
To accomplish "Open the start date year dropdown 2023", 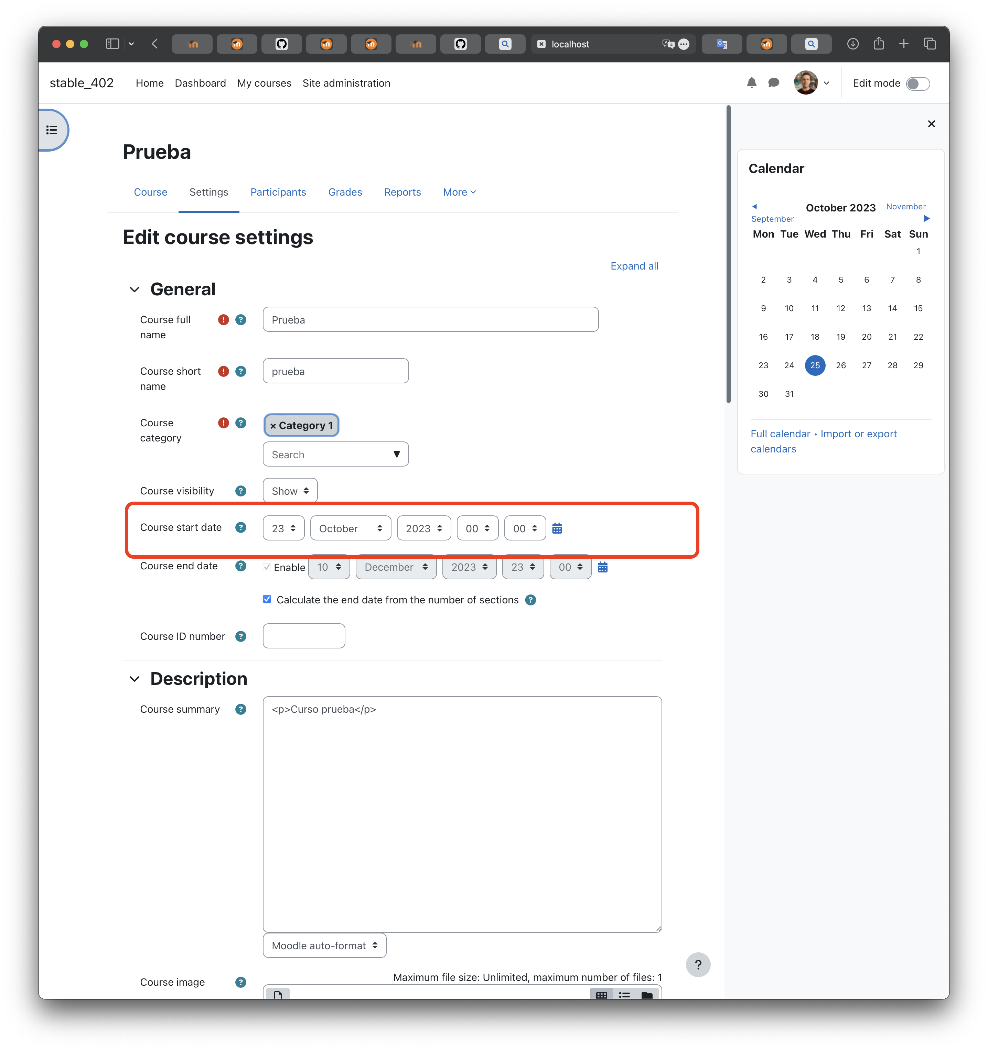I will tap(424, 528).
